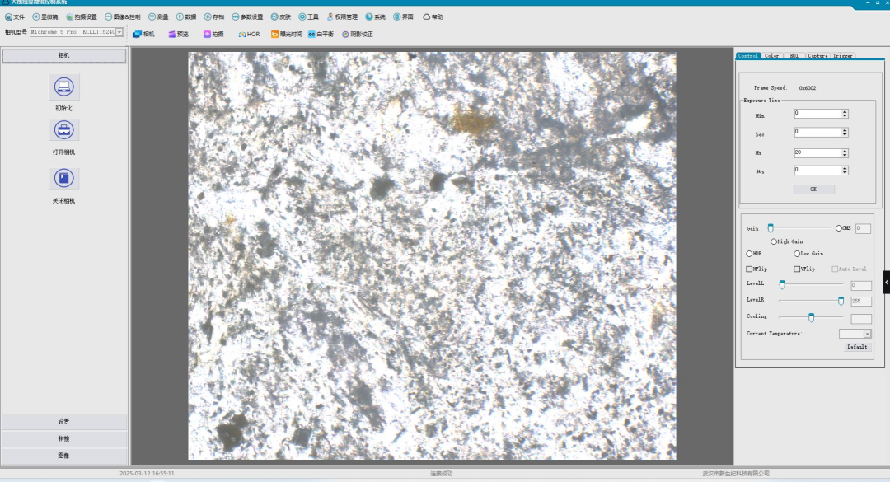
Task: Click the 拍摄 capture toolbar icon
Action: pyautogui.click(x=208, y=34)
